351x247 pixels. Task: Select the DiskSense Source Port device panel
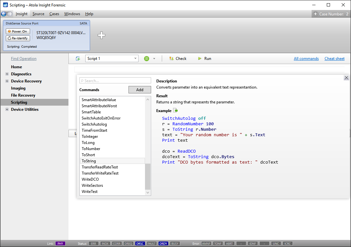pos(46,35)
